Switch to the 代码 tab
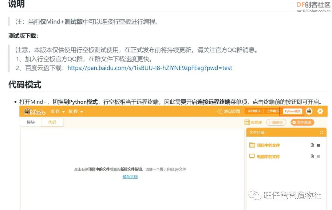Image resolution: width=332 pixels, height=210 pixels. [52, 122]
